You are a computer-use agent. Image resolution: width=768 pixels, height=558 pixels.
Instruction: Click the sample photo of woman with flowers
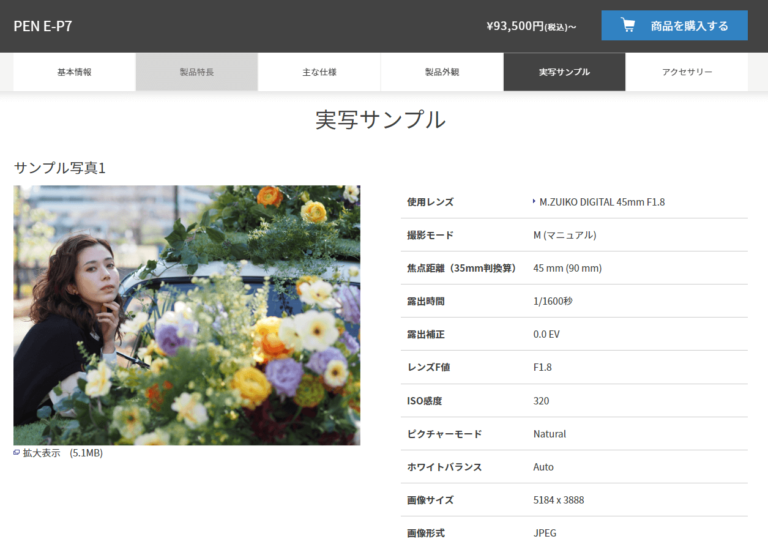[x=187, y=315]
